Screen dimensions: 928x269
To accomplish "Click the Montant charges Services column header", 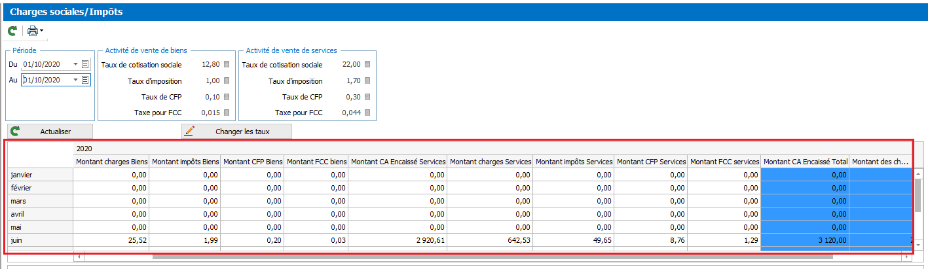I will pos(491,162).
